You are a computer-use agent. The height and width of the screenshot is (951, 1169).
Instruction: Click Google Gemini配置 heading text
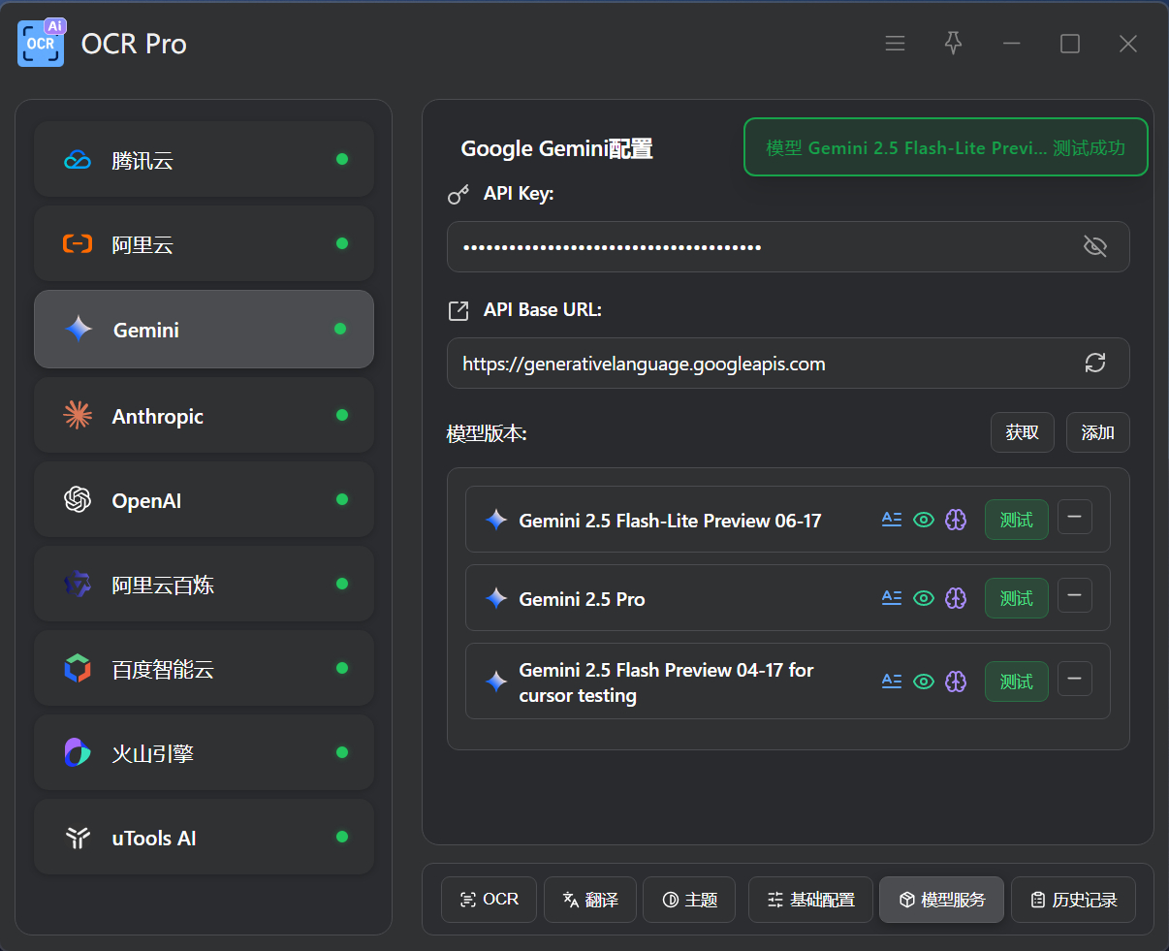click(556, 148)
